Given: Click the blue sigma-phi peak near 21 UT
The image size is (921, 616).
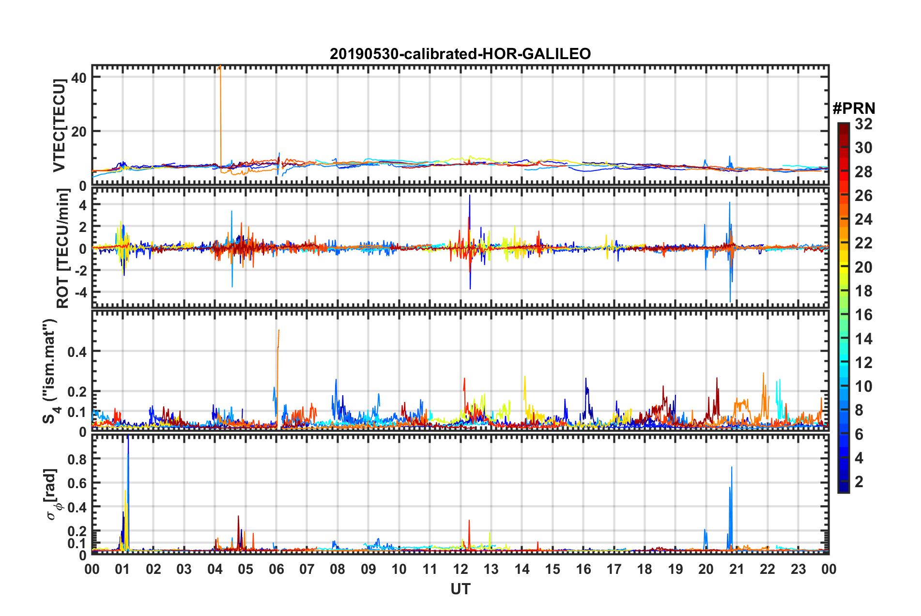Looking at the screenshot, I should (x=731, y=508).
